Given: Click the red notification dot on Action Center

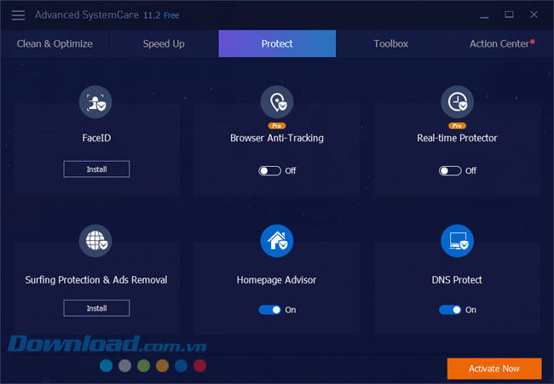Looking at the screenshot, I should coord(533,42).
